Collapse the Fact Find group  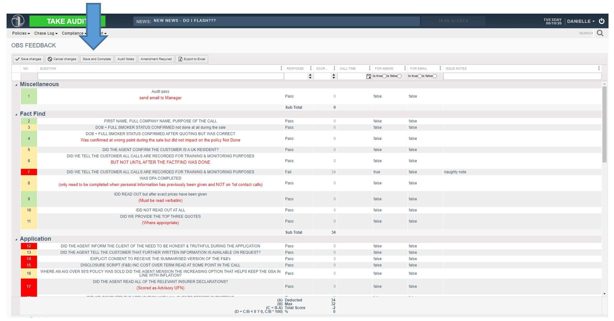(16, 114)
